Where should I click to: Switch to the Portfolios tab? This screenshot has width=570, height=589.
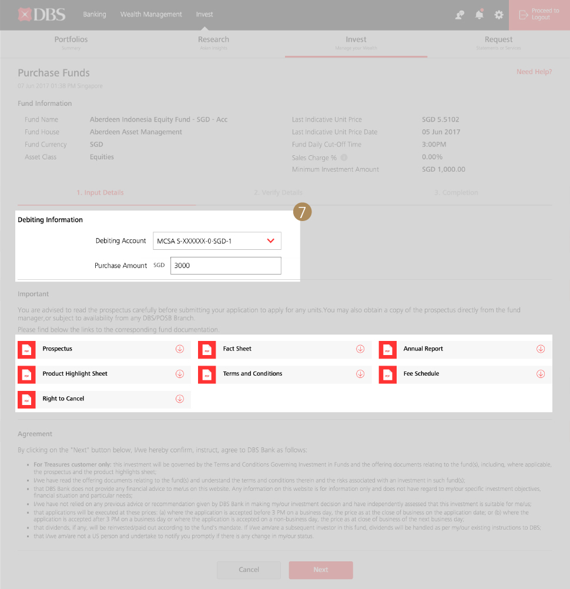point(71,43)
